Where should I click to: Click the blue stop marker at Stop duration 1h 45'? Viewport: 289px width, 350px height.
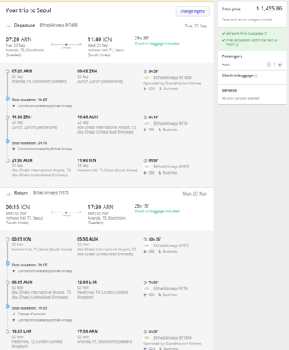(8, 98)
